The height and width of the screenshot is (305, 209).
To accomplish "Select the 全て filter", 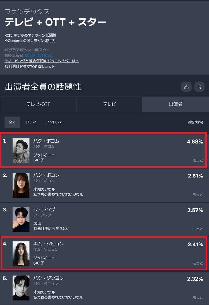I will 12,122.
